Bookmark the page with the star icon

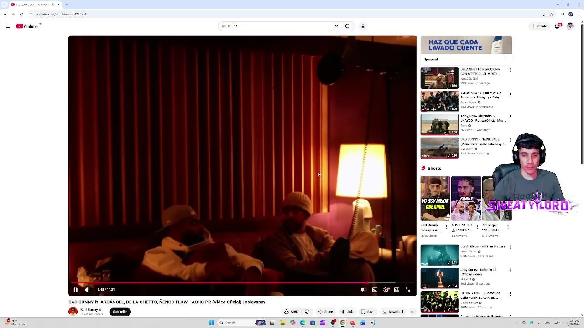point(551,14)
